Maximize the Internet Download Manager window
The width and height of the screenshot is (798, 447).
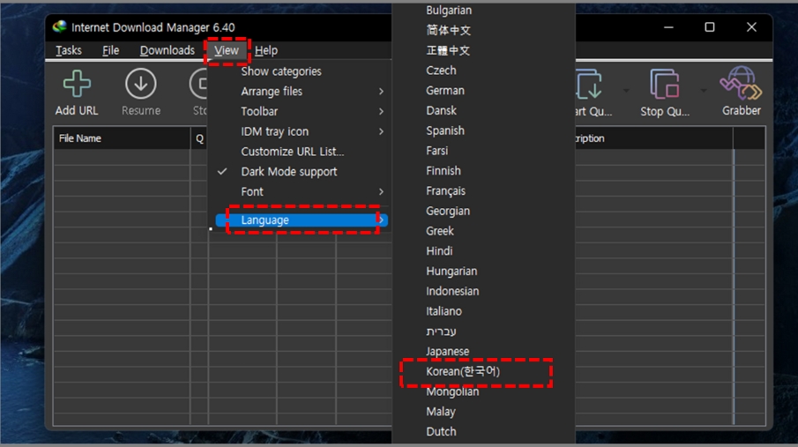click(x=710, y=27)
